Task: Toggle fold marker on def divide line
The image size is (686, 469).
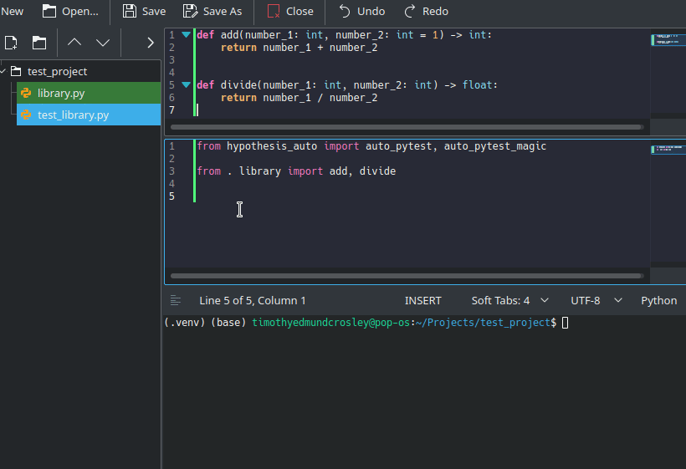Action: click(186, 85)
